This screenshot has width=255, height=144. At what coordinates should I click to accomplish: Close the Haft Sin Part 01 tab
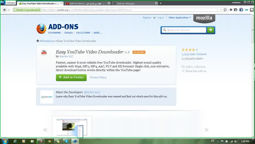point(109,3)
